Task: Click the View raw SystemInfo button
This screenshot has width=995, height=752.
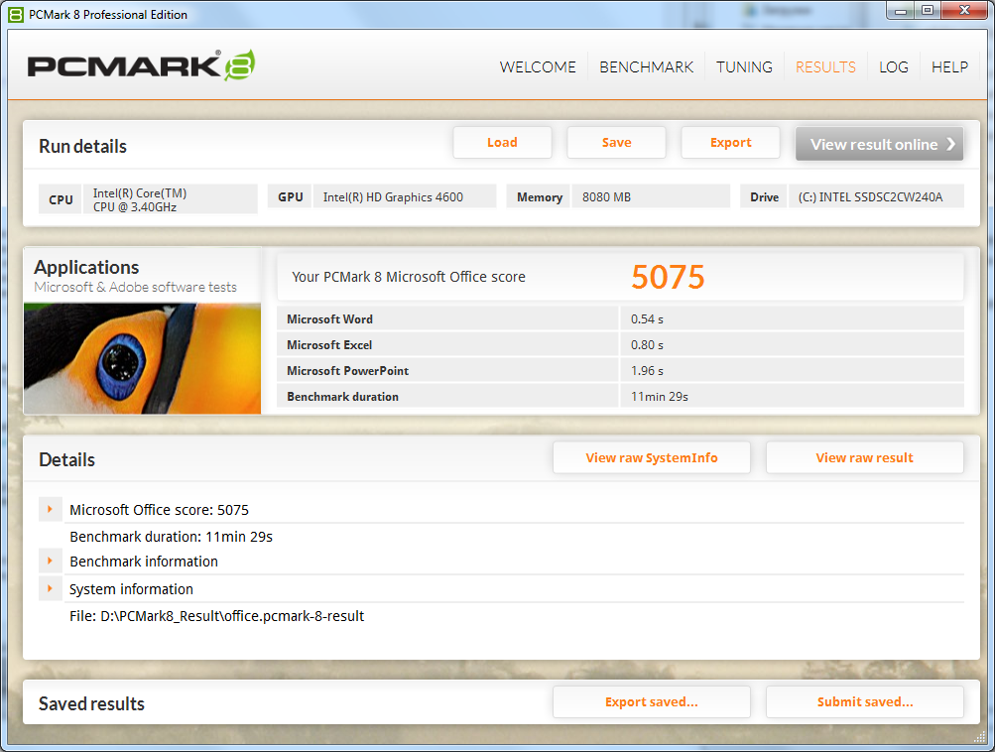Action: tap(651, 457)
